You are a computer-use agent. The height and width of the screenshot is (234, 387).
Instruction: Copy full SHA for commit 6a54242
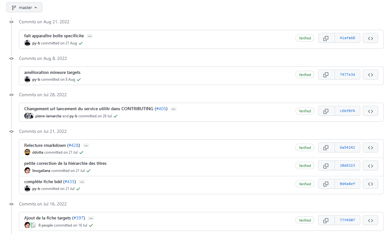[x=326, y=148]
